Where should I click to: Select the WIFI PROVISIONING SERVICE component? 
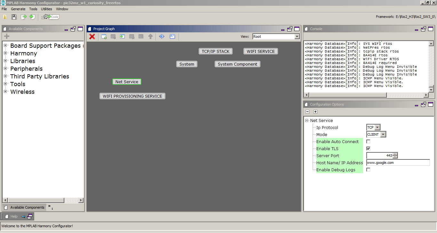132,96
